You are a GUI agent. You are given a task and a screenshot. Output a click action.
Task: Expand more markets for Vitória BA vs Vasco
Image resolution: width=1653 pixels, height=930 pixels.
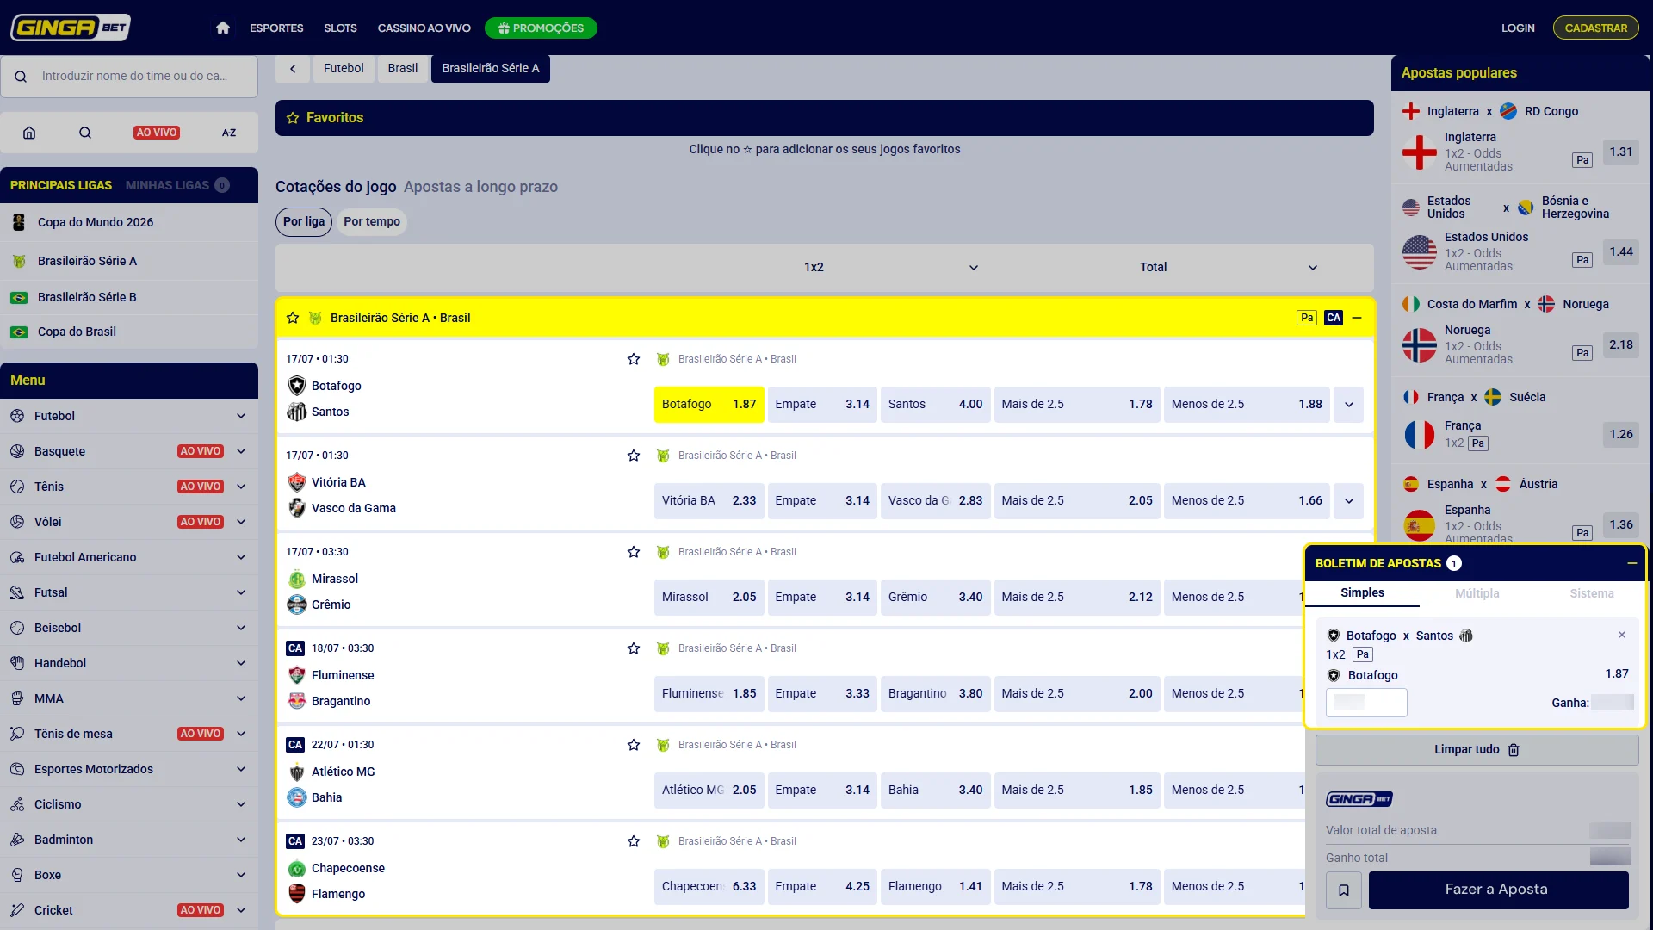point(1349,501)
